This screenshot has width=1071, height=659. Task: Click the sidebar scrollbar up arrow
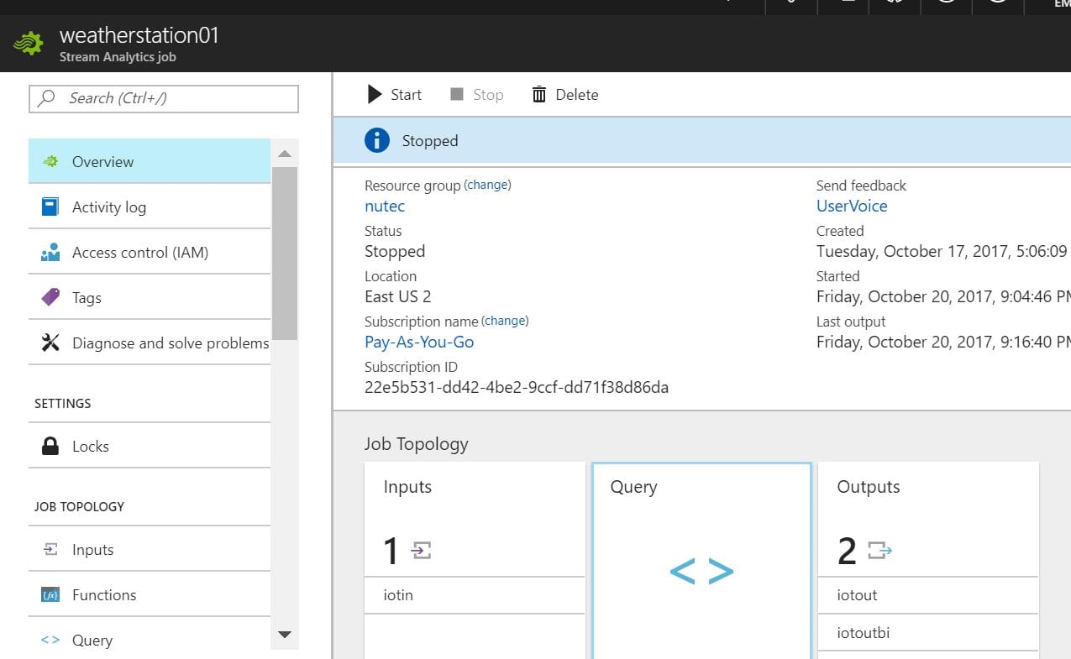point(284,154)
